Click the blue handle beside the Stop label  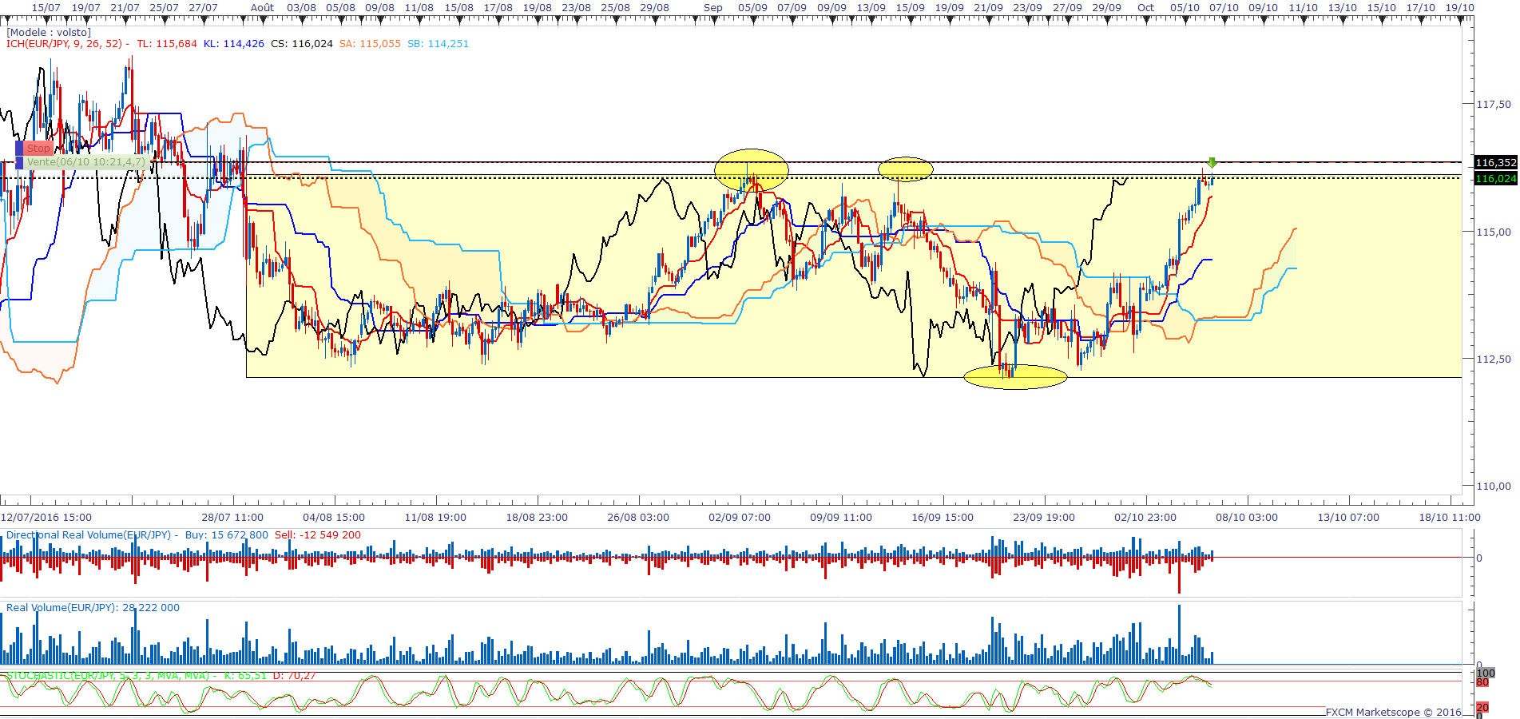click(19, 149)
